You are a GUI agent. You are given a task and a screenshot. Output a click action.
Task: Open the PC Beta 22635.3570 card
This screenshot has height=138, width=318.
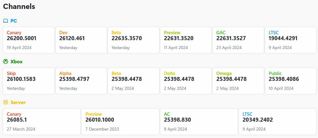pos(134,40)
